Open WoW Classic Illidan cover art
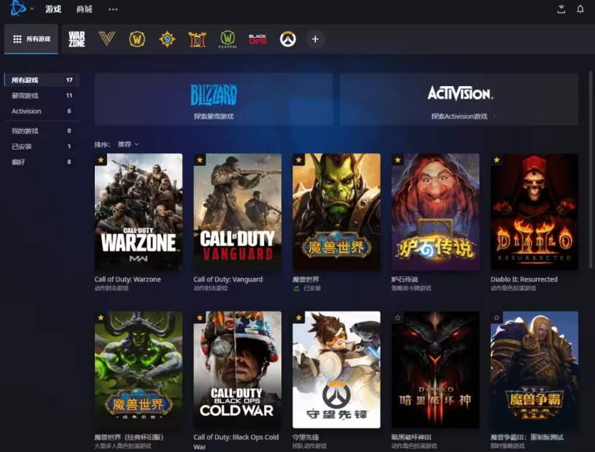The image size is (595, 452). (x=139, y=370)
